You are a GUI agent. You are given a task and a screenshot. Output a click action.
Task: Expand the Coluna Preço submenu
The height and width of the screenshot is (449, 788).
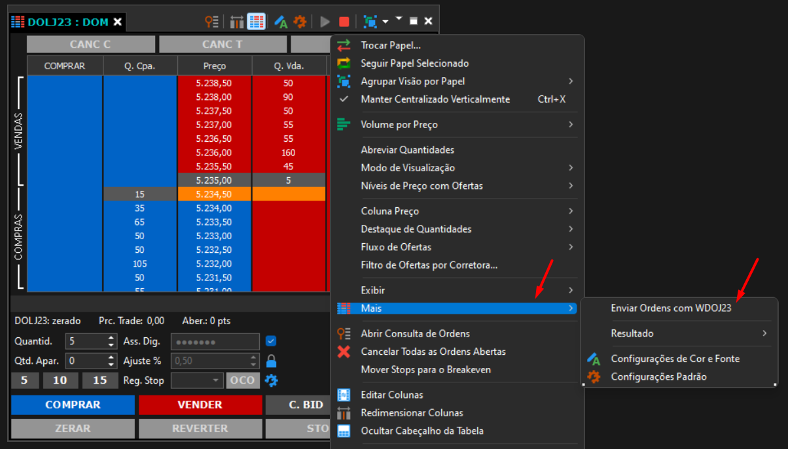(x=456, y=211)
